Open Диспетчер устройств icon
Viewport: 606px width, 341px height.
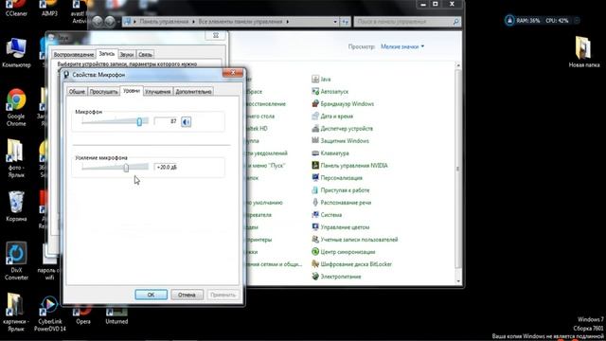point(343,129)
